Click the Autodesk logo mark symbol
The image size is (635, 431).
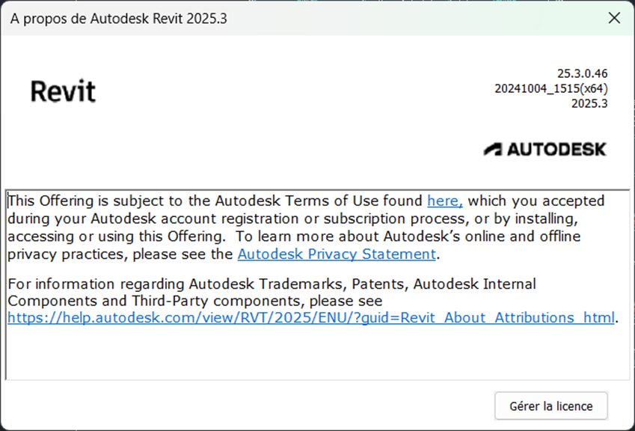[493, 149]
